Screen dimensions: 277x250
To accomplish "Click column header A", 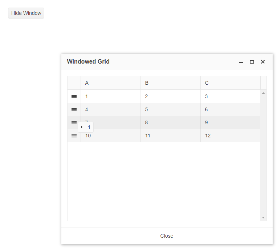I will coord(110,83).
